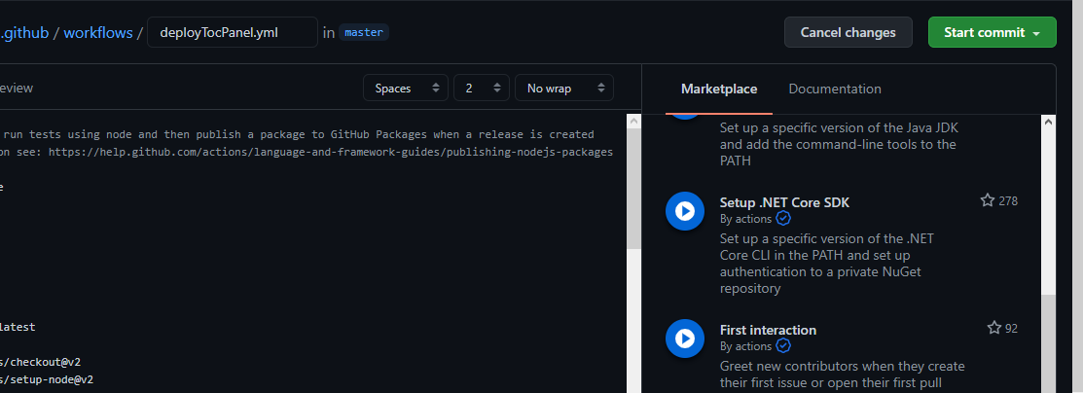This screenshot has width=1083, height=393.
Task: Click the .NET Core CLI description text
Action: pyautogui.click(x=827, y=264)
